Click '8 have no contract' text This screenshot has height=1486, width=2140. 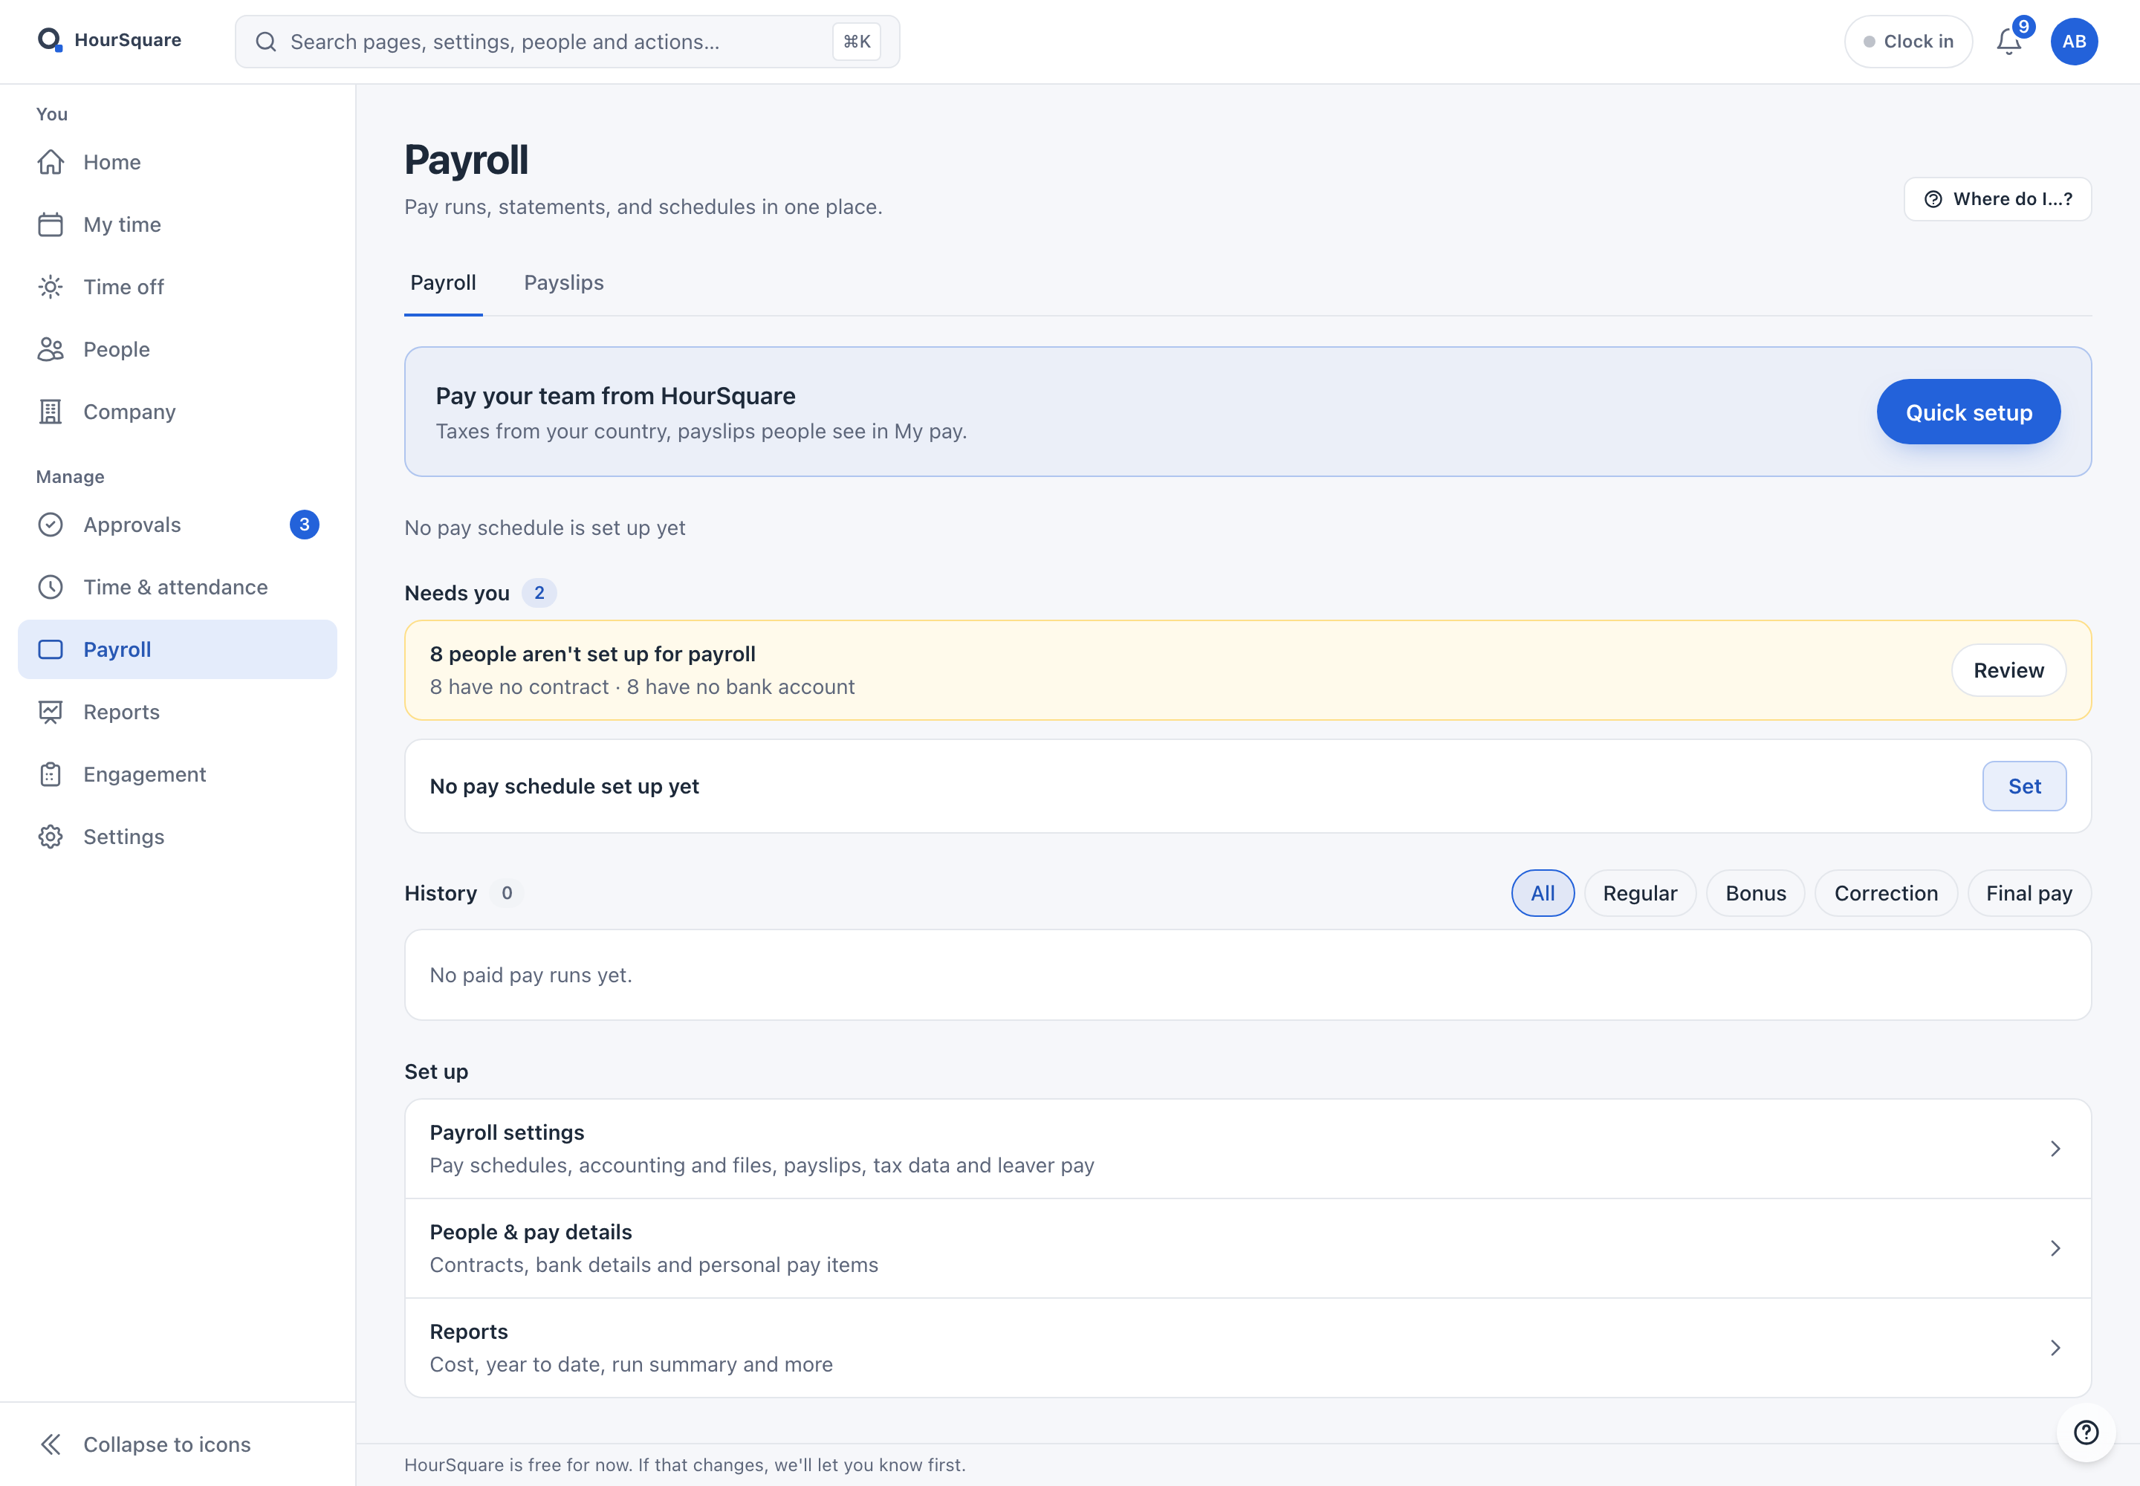(519, 687)
